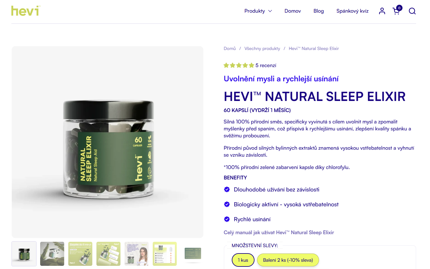Click the search magnifier icon
Image resolution: width=430 pixels, height=269 pixels.
412,11
